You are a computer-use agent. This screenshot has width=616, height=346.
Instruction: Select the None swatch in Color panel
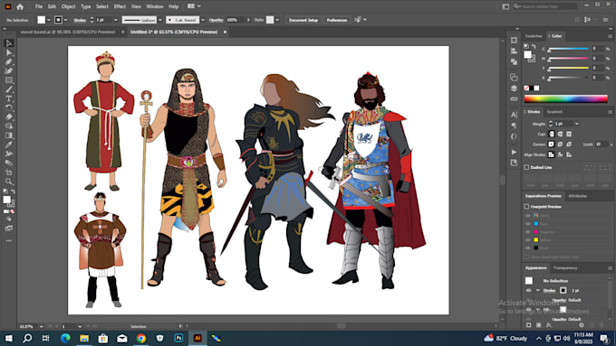click(x=526, y=89)
